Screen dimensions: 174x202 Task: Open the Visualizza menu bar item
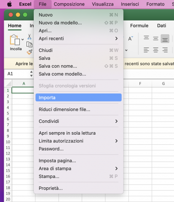click(x=103, y=4)
